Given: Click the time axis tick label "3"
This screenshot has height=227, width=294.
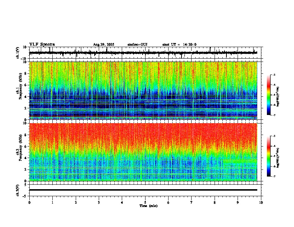Looking at the screenshot, I should (x=99, y=203).
